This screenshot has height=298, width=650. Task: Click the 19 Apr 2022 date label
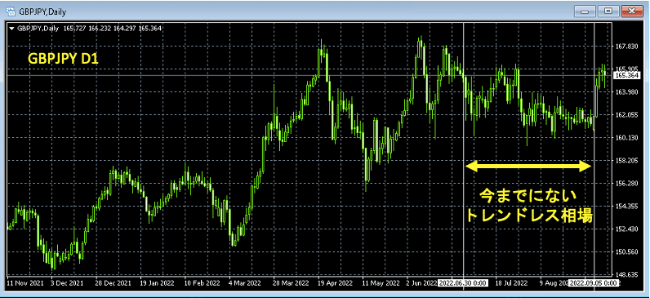336,283
